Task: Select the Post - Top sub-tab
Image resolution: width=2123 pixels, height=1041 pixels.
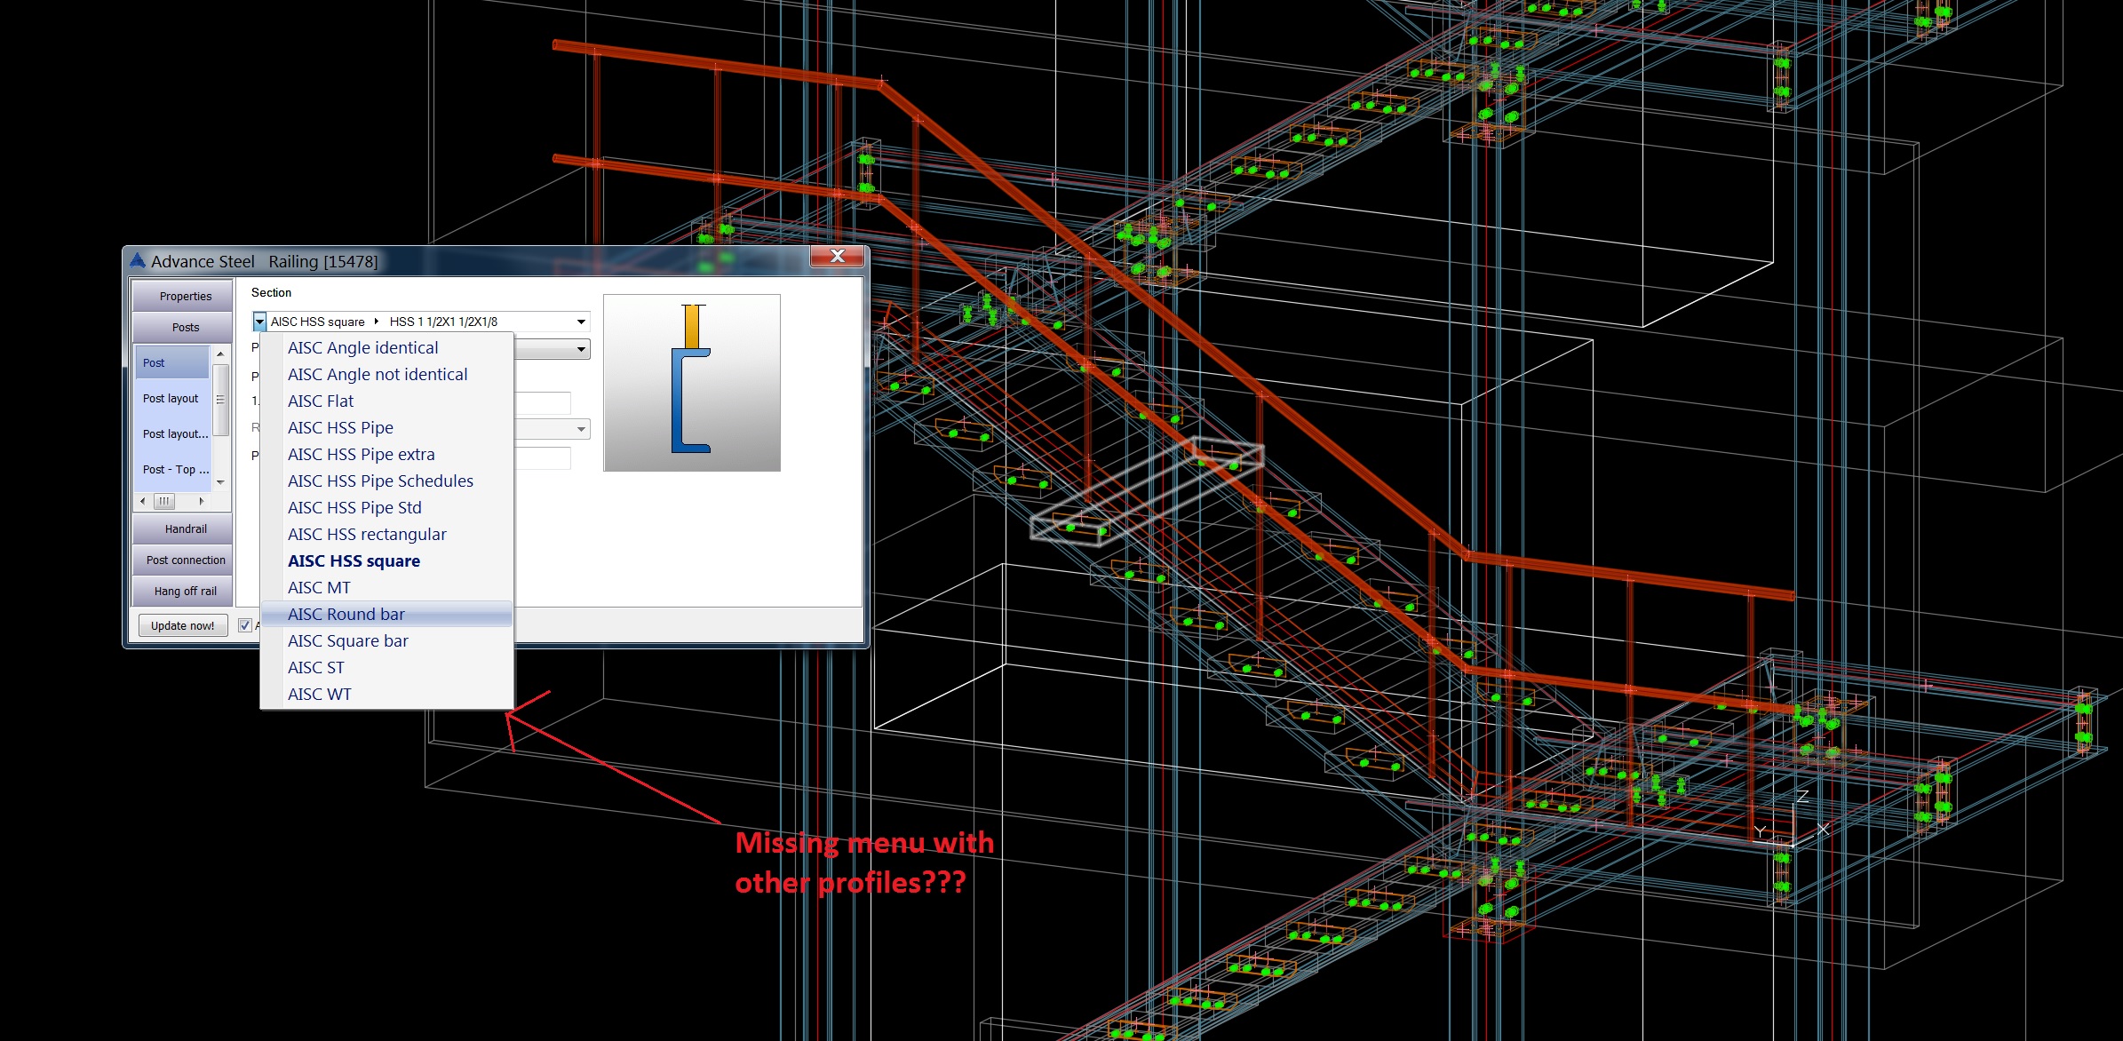Action: point(174,469)
